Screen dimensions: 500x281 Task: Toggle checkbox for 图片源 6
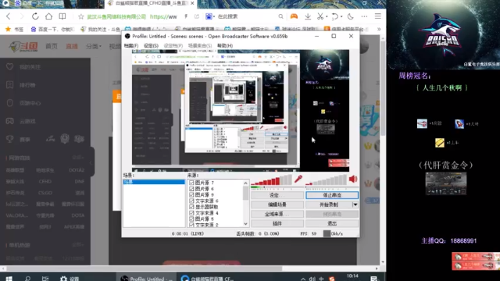tap(191, 189)
